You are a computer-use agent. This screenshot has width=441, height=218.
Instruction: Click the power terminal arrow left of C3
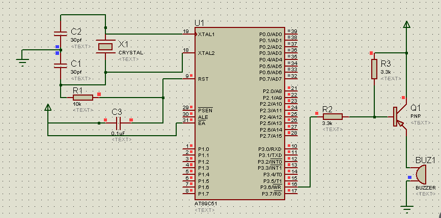48,107
